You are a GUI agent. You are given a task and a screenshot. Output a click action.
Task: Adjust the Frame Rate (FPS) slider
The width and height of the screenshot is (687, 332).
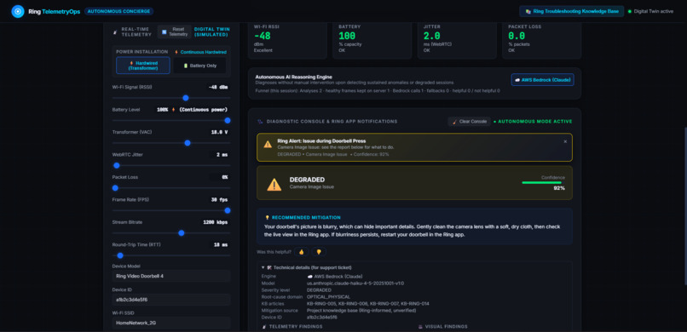click(171, 210)
